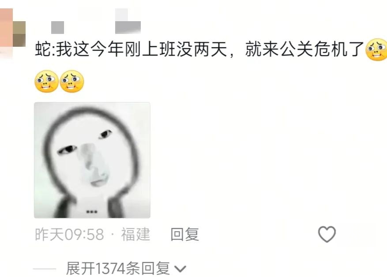This screenshot has height=277, width=387.
Task: Tap the first blurred username block
Action: click(x=57, y=27)
